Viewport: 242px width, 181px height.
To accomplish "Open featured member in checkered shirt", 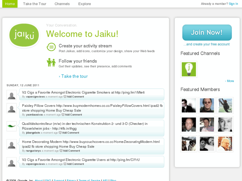I will tap(207, 125).
